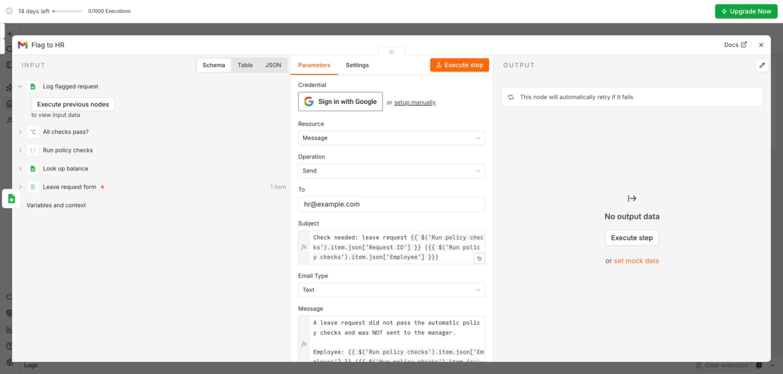Image resolution: width=783 pixels, height=374 pixels.
Task: Click the Log flagged request label
Action: [70, 86]
